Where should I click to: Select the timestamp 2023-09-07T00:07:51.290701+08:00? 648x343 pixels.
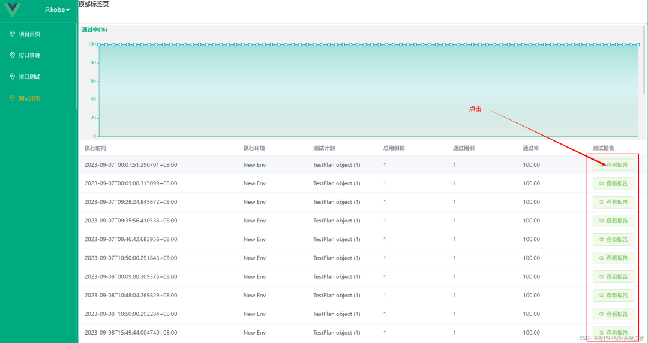[x=131, y=165]
